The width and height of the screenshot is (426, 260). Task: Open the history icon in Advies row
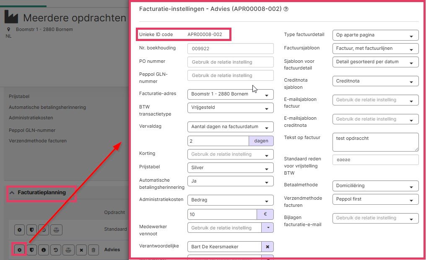(x=56, y=250)
